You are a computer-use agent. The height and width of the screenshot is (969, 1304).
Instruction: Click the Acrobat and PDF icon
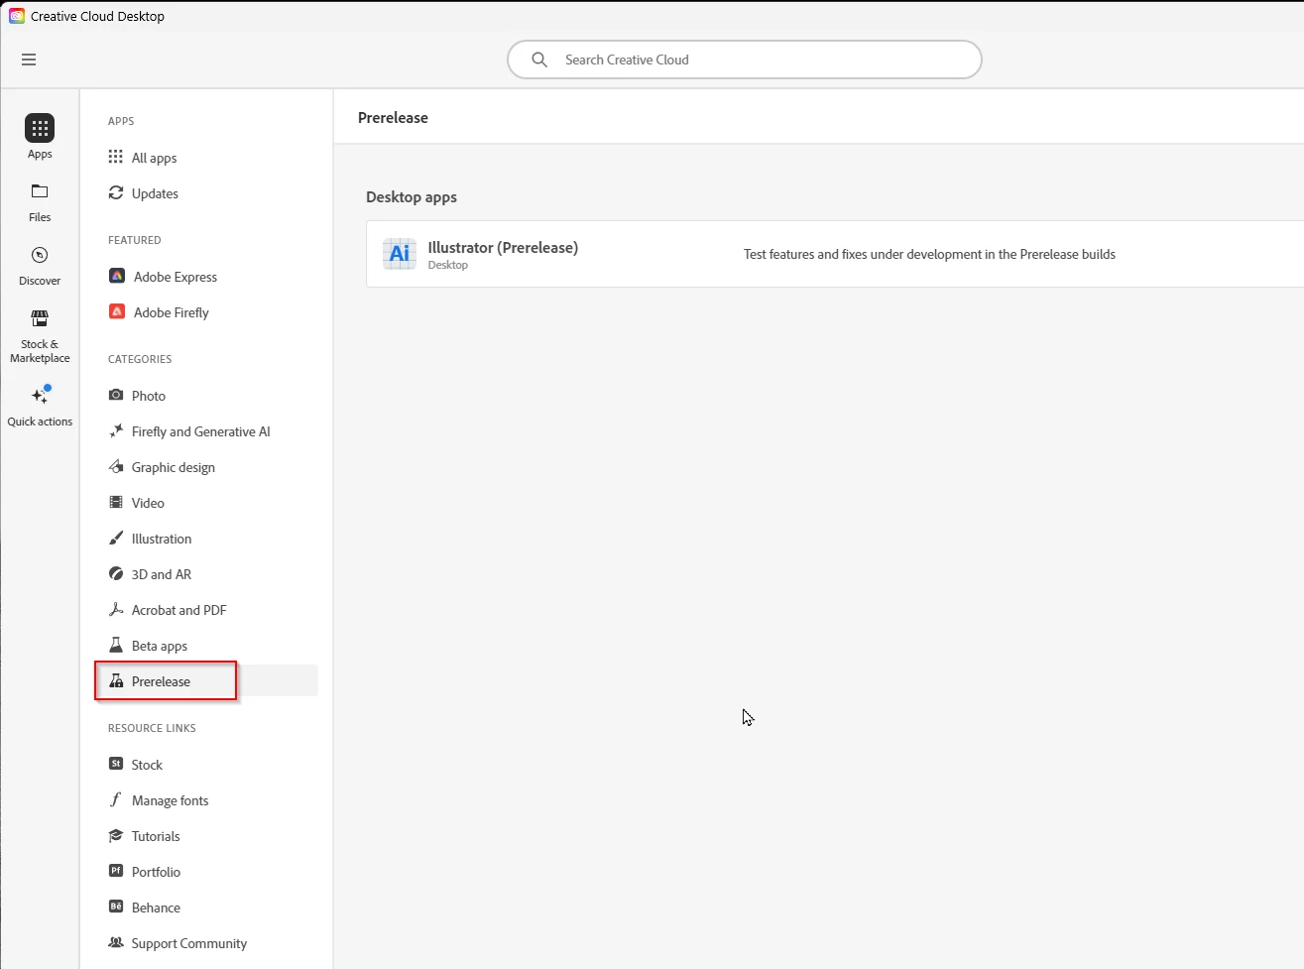pos(116,610)
